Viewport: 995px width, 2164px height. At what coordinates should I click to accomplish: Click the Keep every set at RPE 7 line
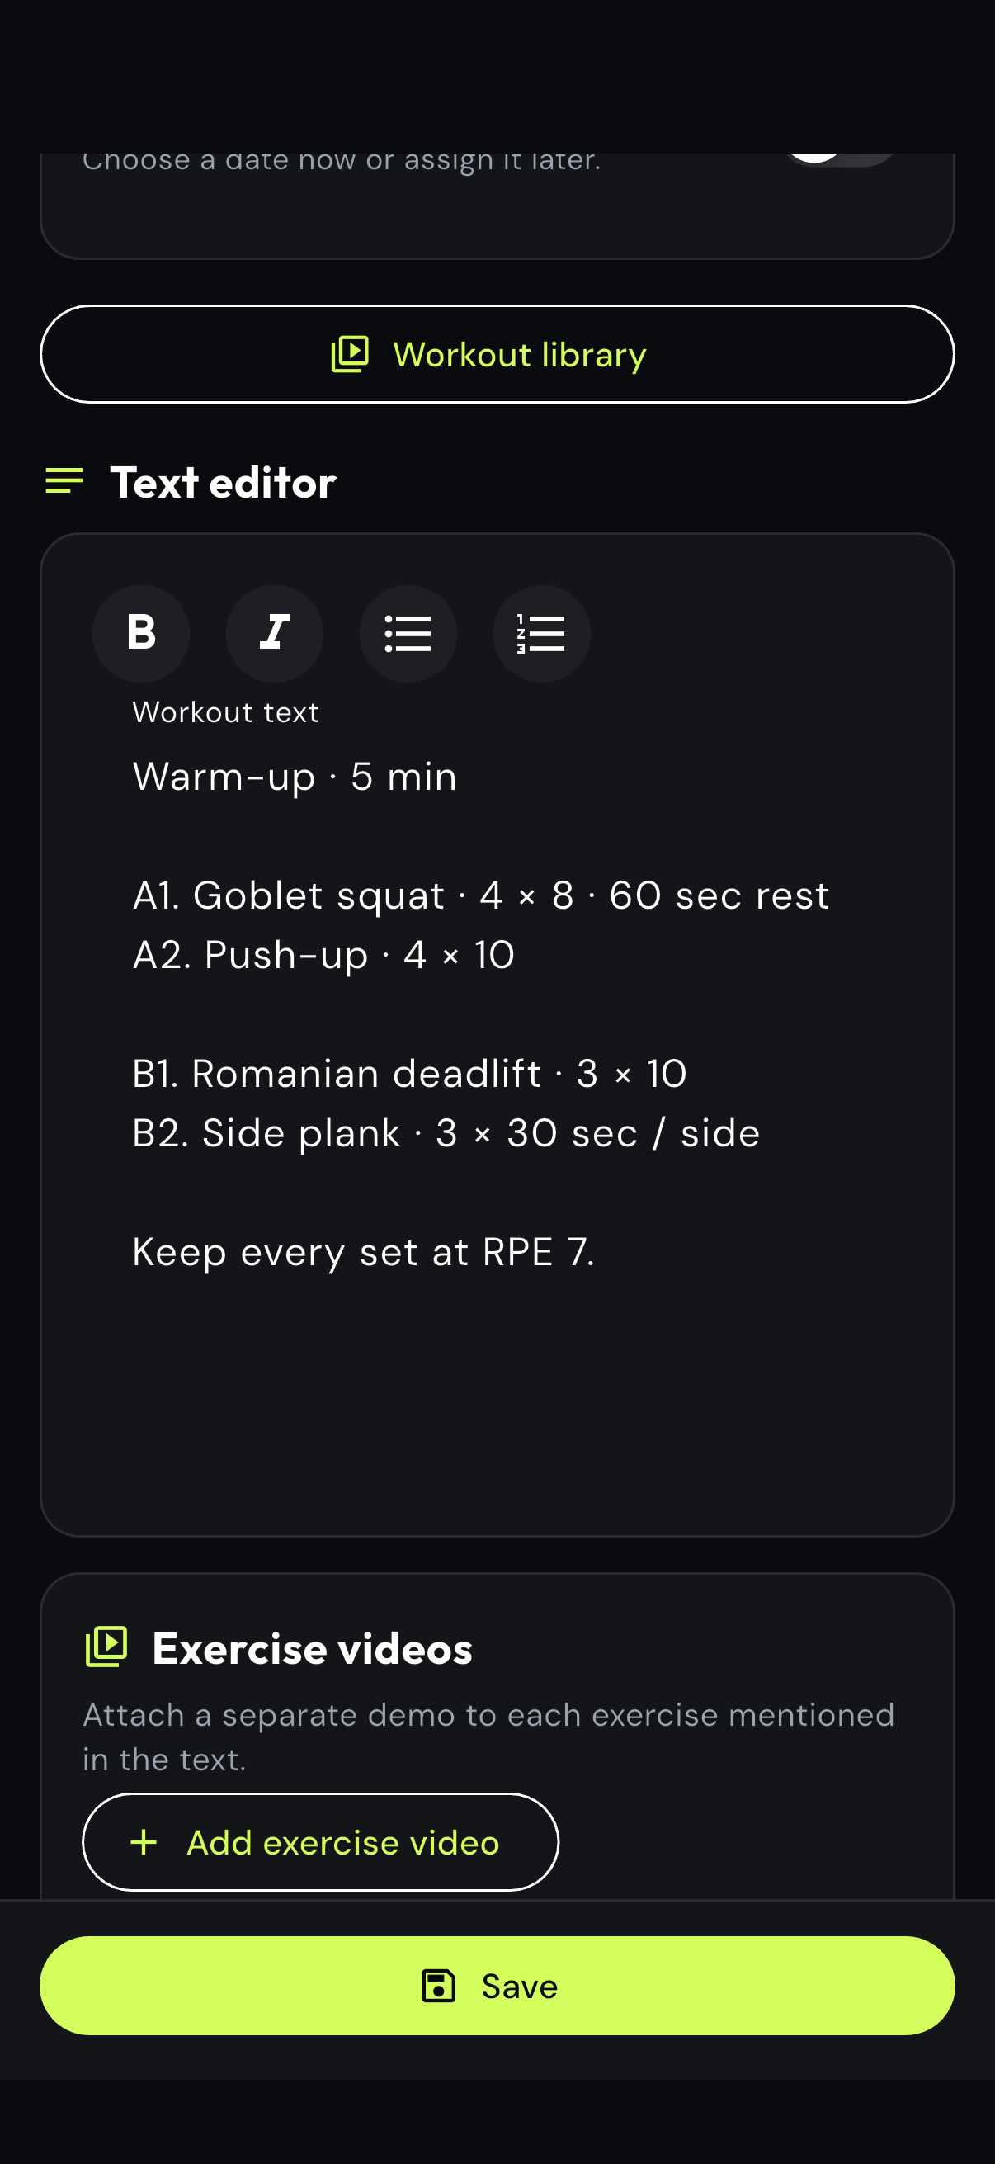pyautogui.click(x=364, y=1253)
